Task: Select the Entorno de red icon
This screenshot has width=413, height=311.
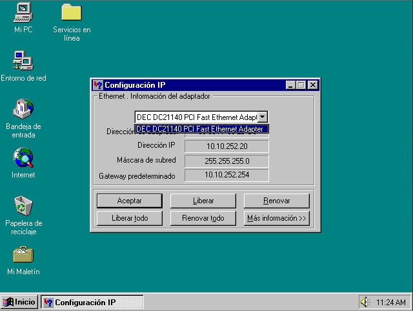Action: [x=23, y=60]
